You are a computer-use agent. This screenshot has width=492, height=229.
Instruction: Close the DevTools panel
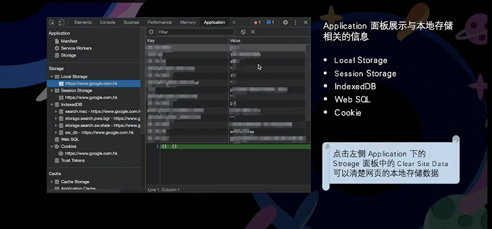(x=306, y=22)
